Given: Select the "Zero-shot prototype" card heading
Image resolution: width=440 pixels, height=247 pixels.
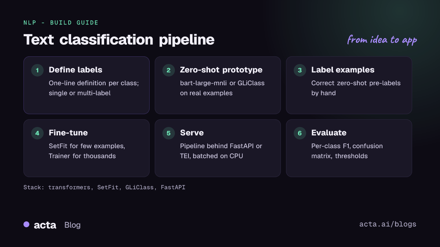Looking at the screenshot, I should [221, 70].
